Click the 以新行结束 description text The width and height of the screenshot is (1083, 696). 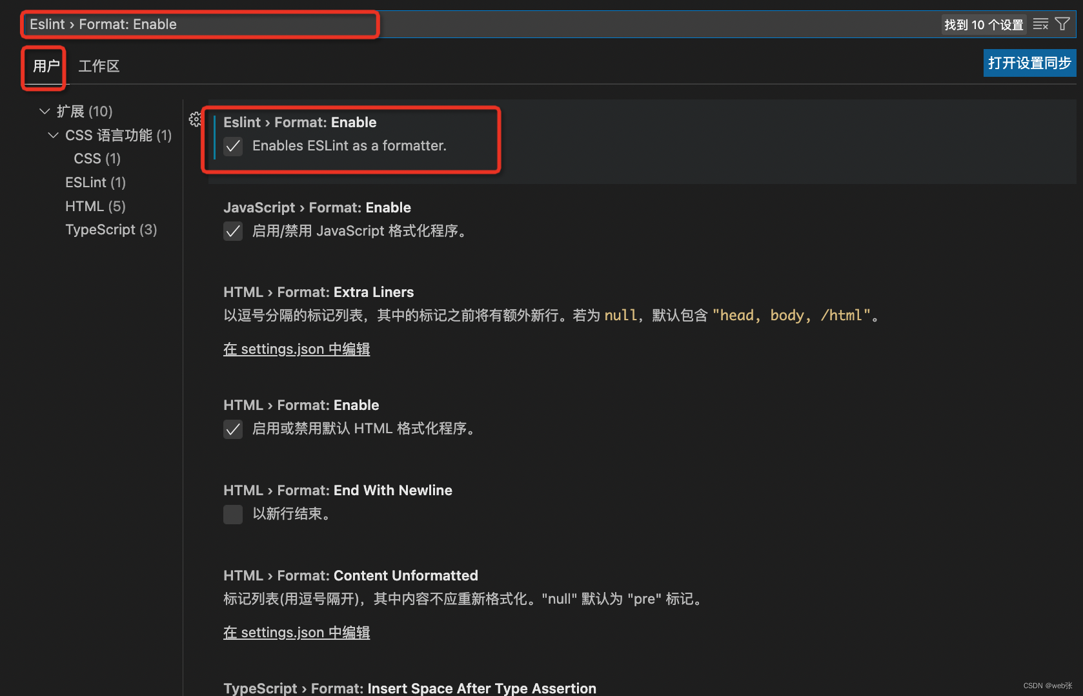[x=292, y=514]
